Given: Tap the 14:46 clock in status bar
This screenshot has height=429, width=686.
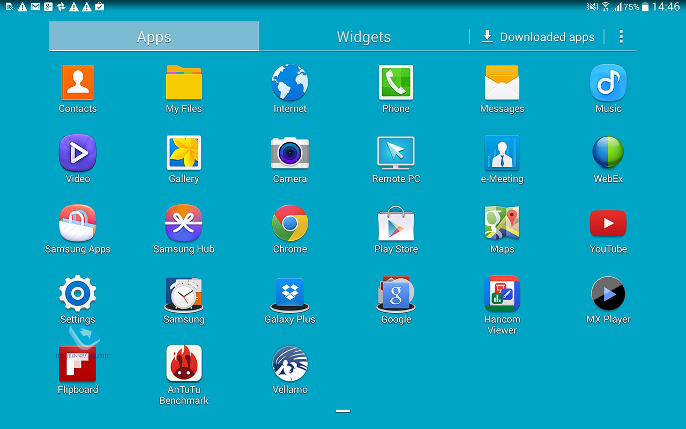Looking at the screenshot, I should coord(666,7).
